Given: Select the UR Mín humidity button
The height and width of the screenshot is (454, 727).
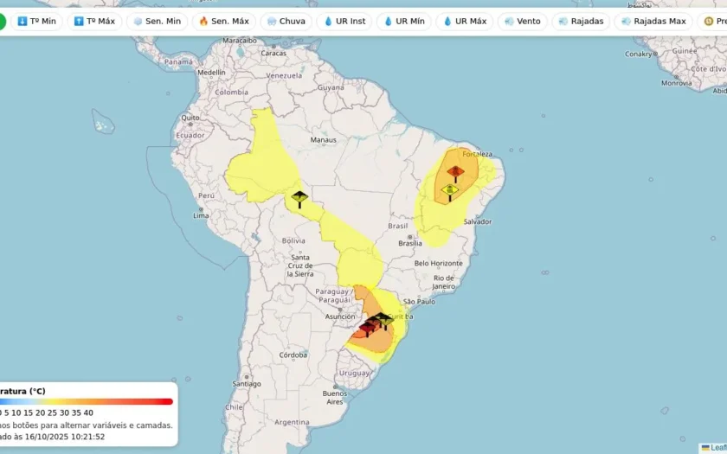Looking at the screenshot, I should pos(404,22).
